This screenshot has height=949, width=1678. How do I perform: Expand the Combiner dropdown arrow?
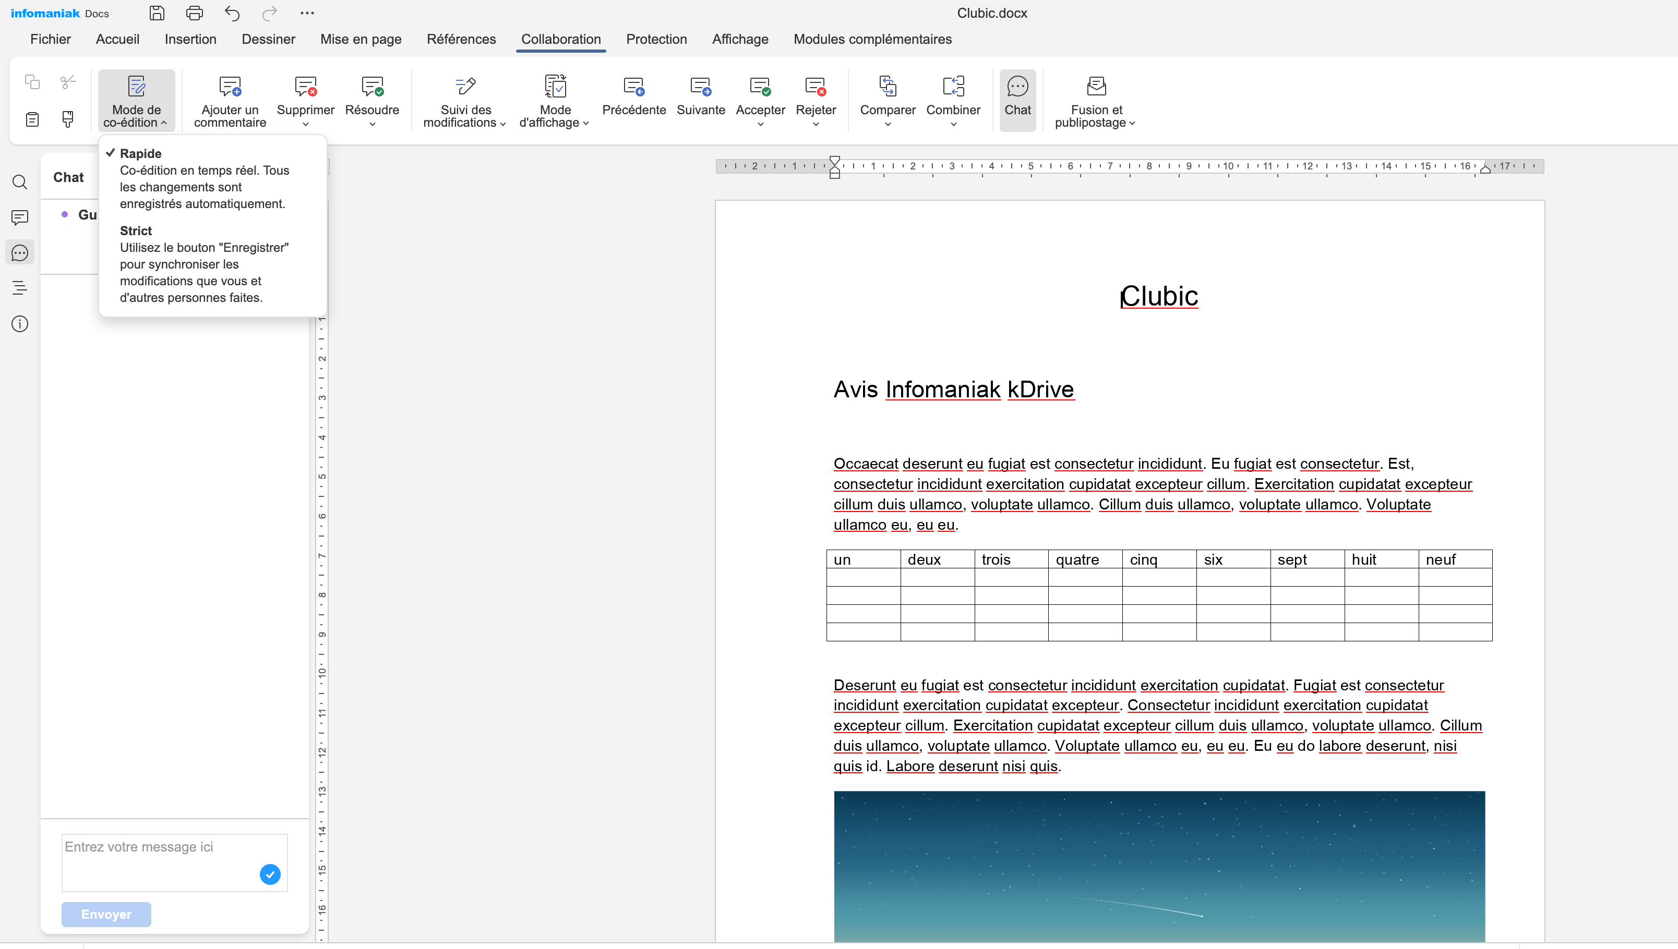[953, 124]
